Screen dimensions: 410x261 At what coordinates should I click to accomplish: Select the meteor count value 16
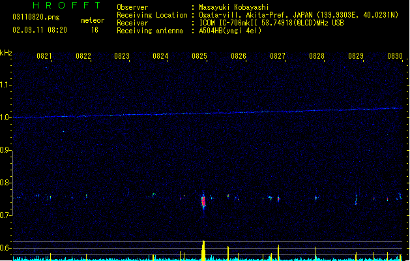coord(95,30)
